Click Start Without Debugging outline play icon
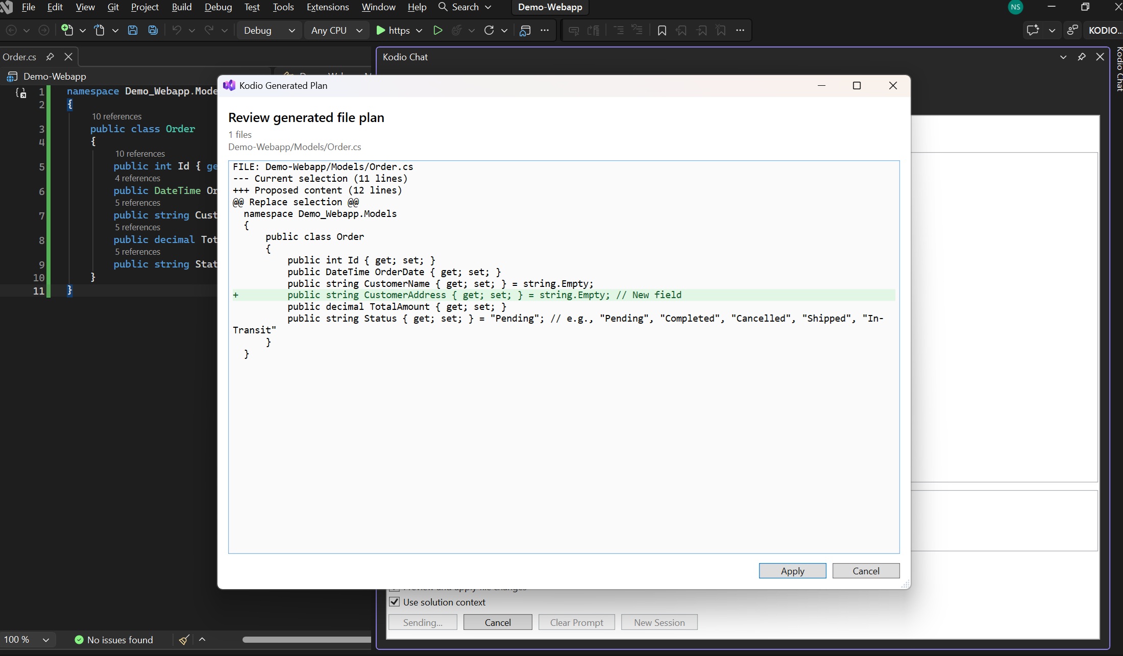 click(437, 30)
